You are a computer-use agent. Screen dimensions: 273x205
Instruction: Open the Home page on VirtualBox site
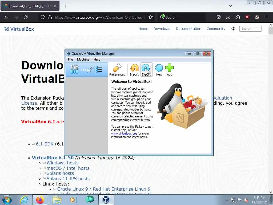pos(143,29)
